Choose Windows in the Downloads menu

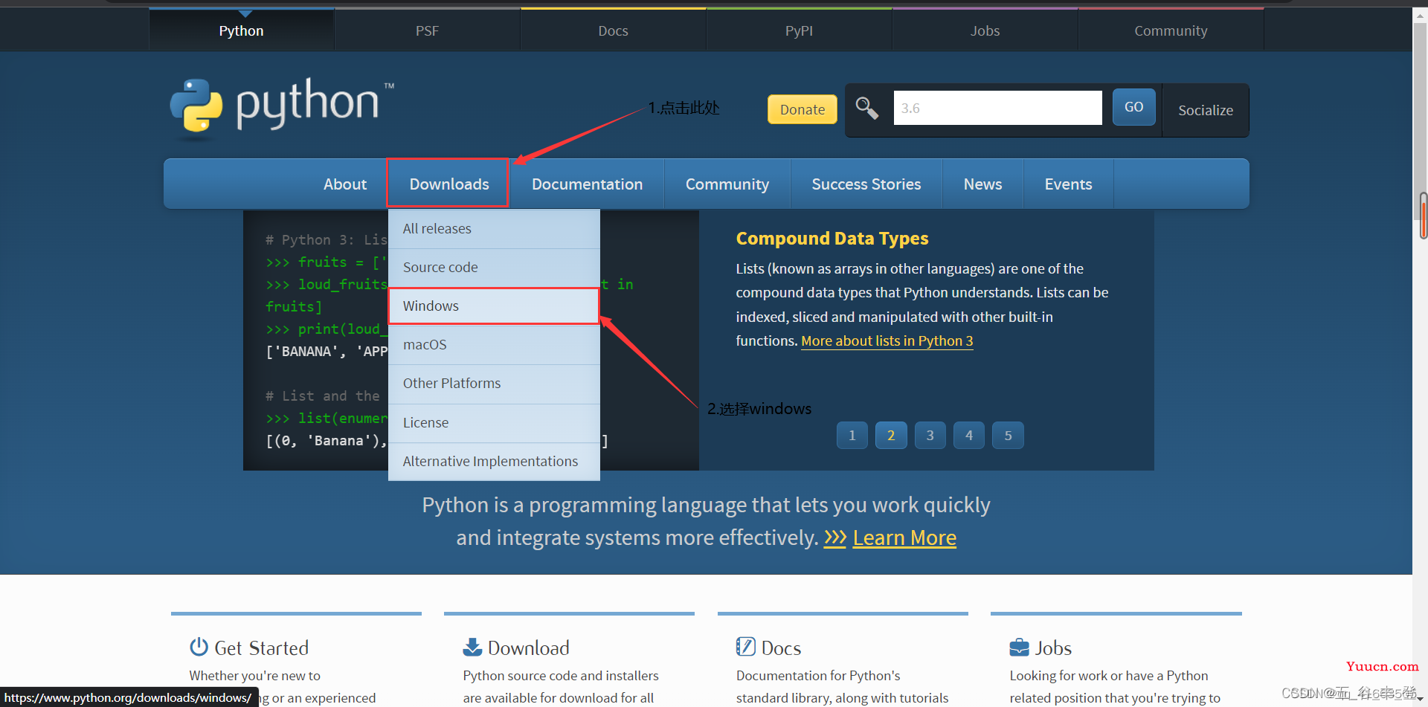494,306
